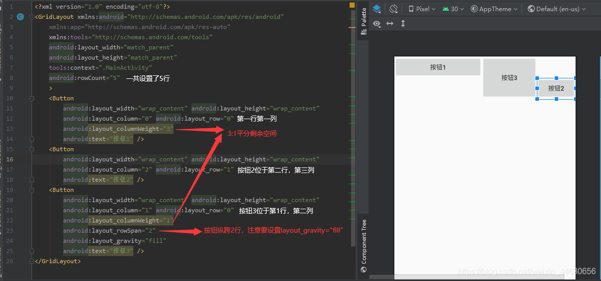Open the Default (en-us) locale dropdown
Screen dimensions: 601x281
coord(557,9)
